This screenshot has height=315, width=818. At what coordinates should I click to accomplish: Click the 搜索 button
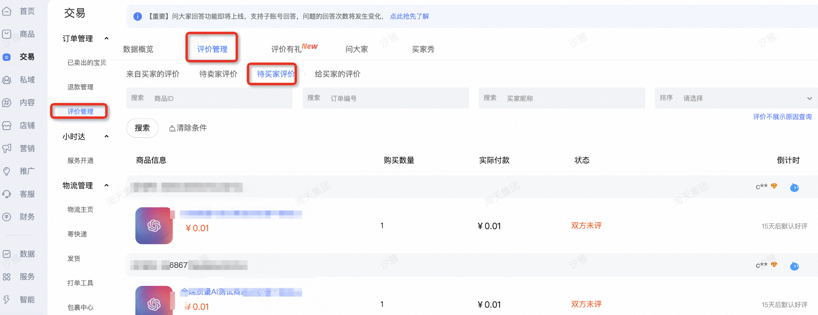[x=142, y=128]
